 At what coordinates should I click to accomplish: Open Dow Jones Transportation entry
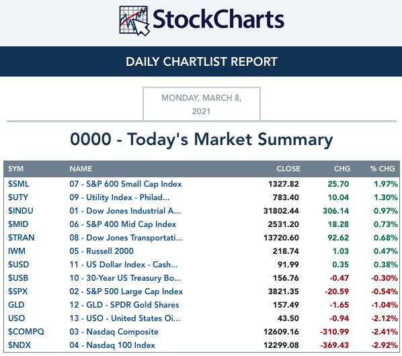126,238
